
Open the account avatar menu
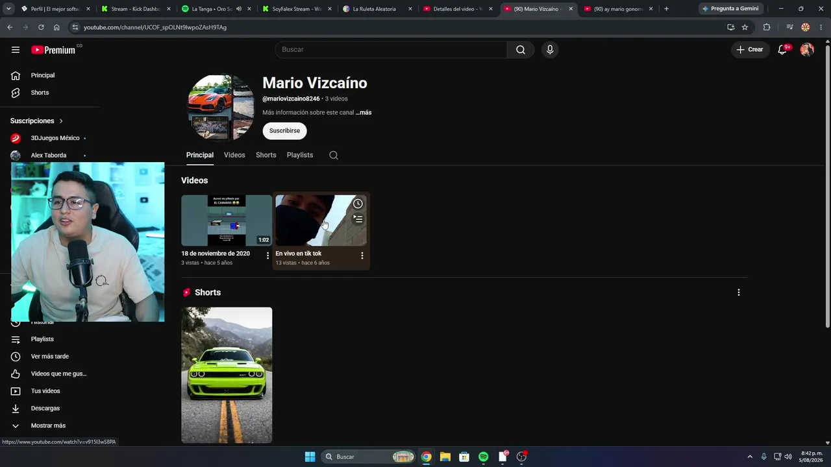(807, 50)
